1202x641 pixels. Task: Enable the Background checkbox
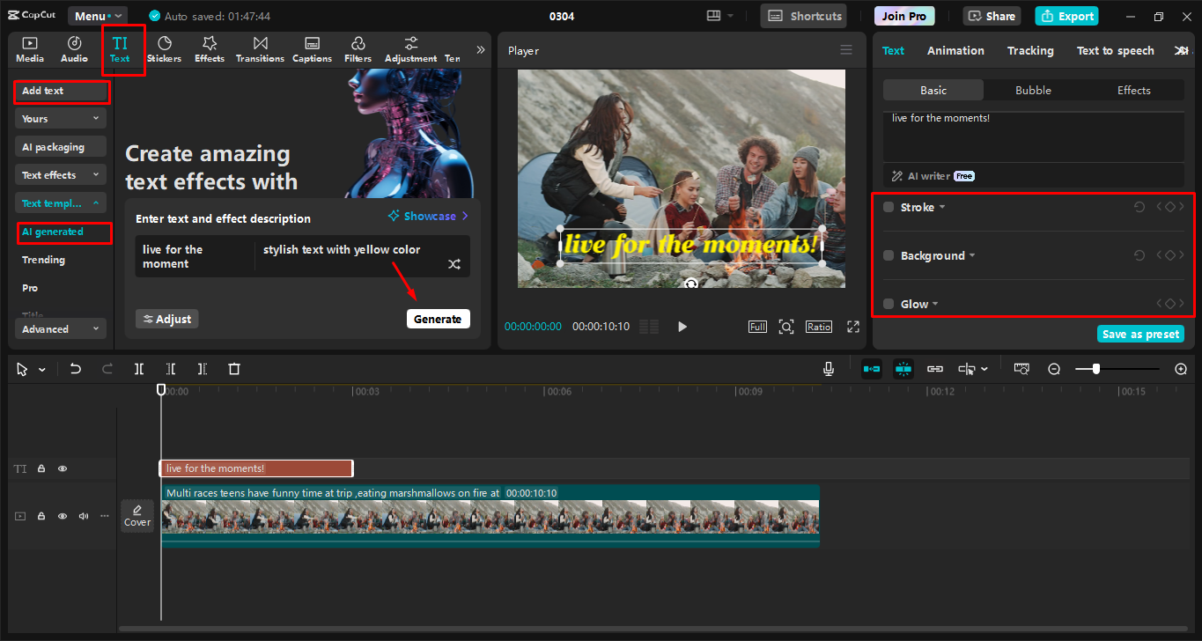click(889, 255)
